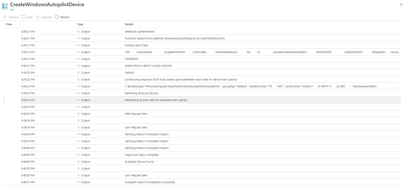The image size is (403, 187).
Task: Select 'Constructing required JSON body' entry
Action: [x=202, y=79]
